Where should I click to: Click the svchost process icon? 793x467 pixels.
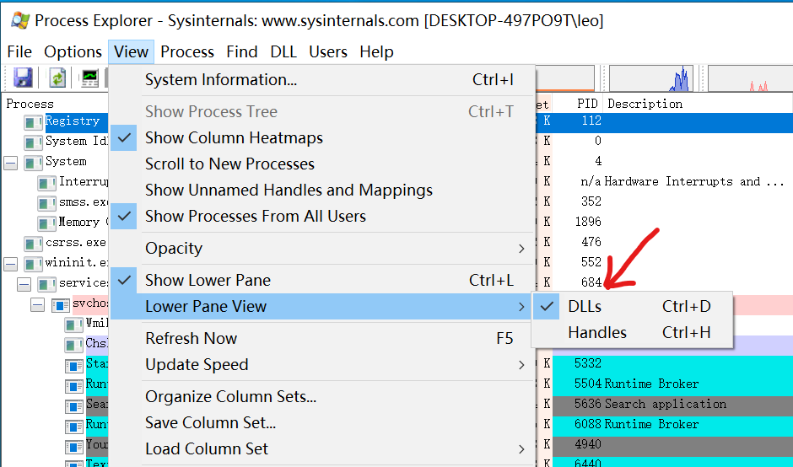click(61, 305)
